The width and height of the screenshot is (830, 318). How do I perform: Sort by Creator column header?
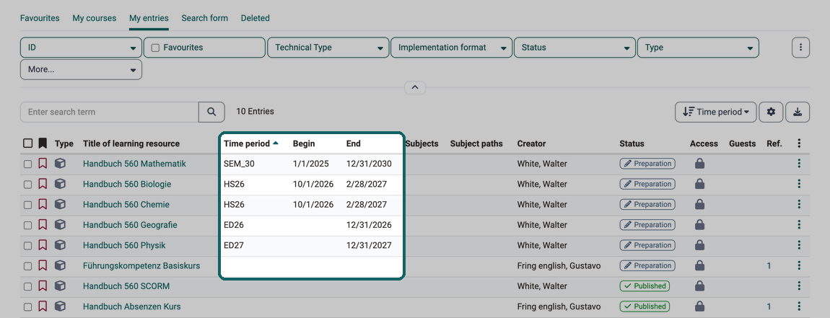[x=531, y=143]
